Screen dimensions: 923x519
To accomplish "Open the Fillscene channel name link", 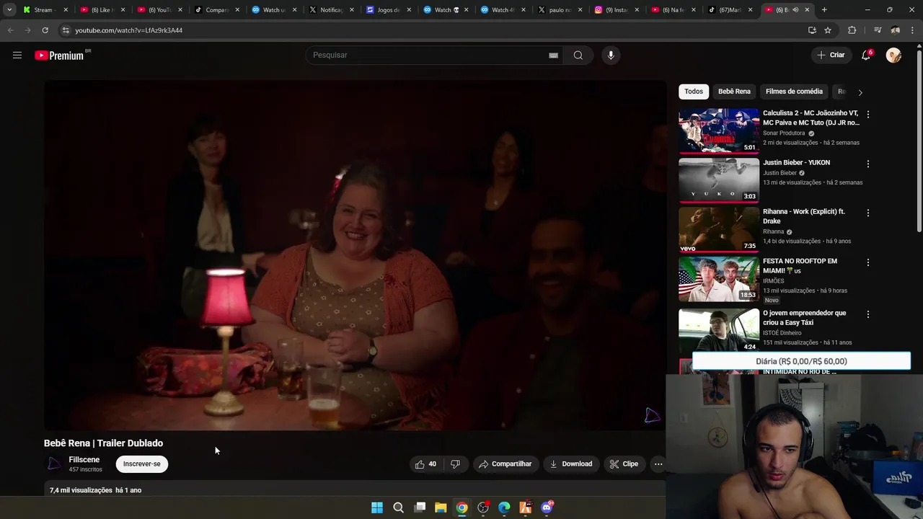I will (x=84, y=460).
